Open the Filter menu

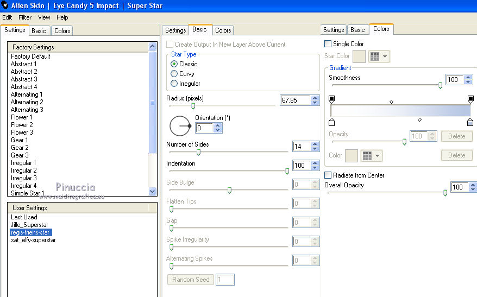coord(25,17)
